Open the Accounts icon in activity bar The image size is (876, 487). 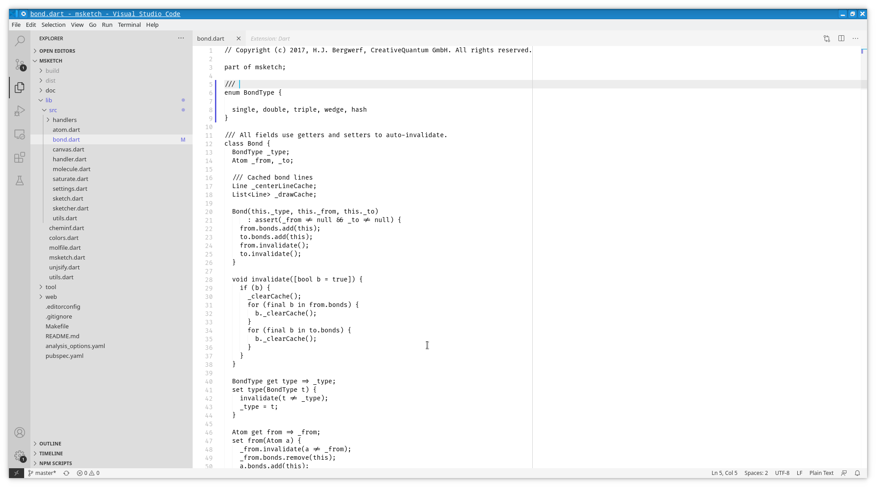point(20,432)
